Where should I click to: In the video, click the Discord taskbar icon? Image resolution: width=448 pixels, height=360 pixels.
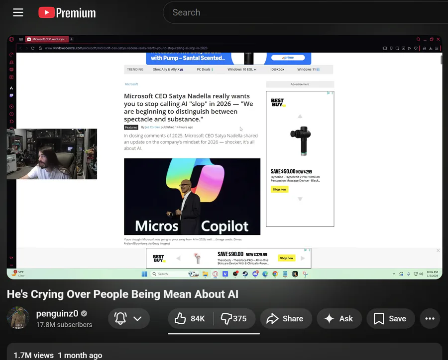[255, 274]
